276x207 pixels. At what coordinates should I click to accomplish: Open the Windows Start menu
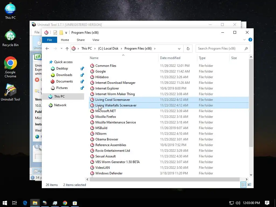click(5, 203)
